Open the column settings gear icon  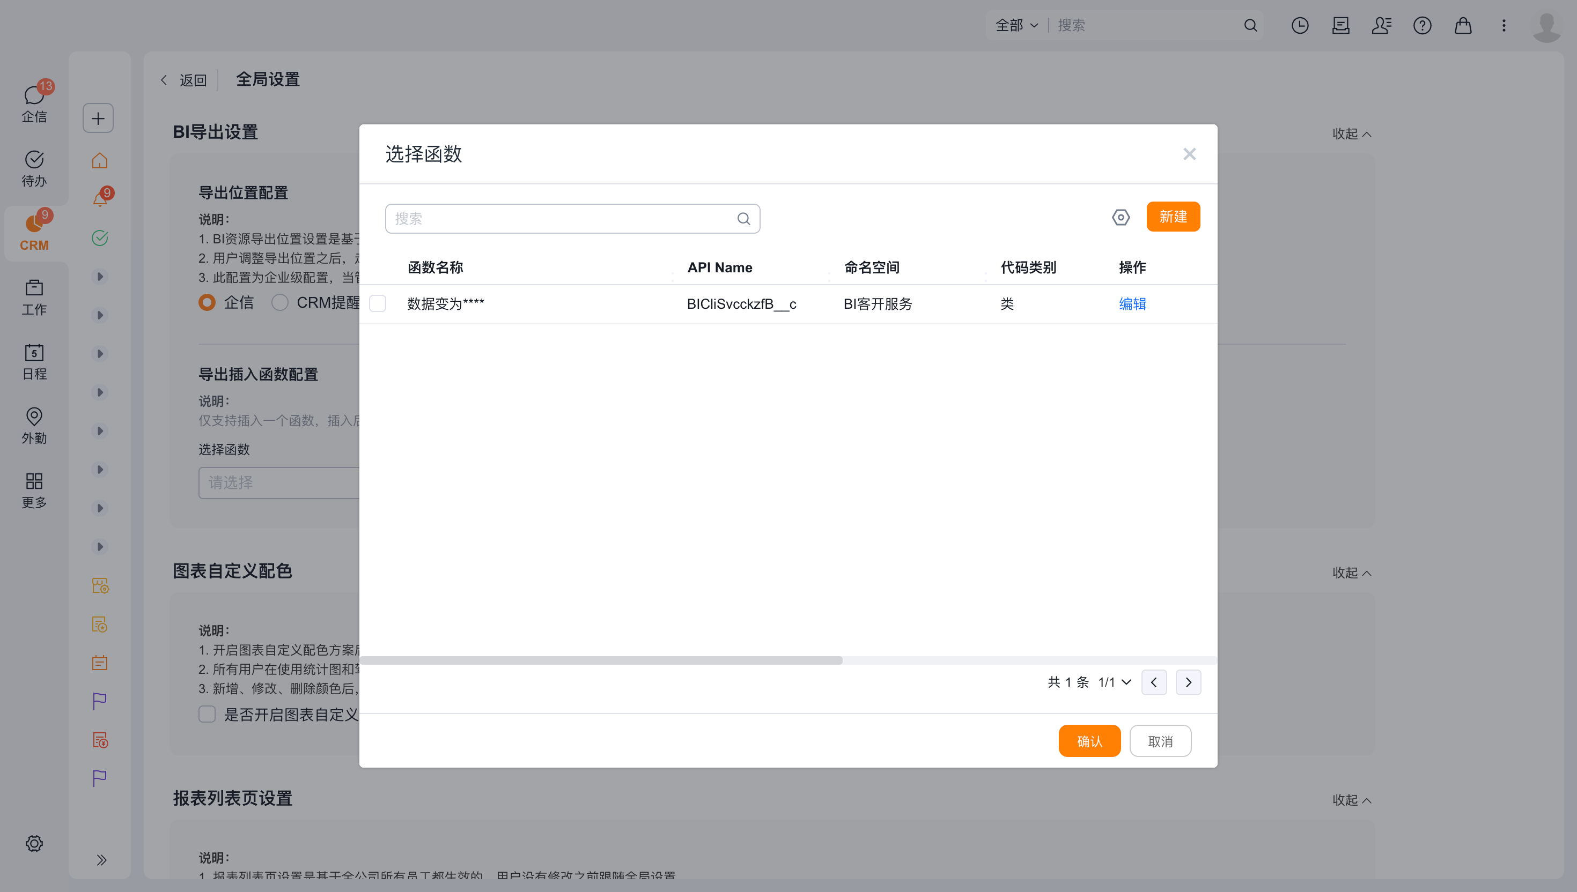[1121, 218]
